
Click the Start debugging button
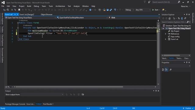(155, 10)
